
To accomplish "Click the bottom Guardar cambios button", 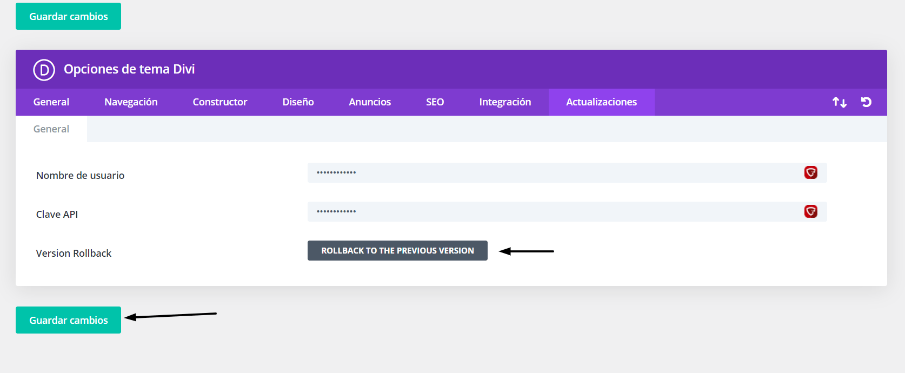I will pos(68,320).
